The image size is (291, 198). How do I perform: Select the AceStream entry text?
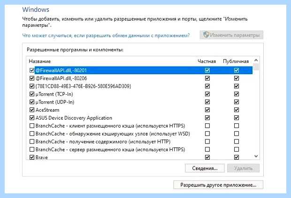point(47,110)
